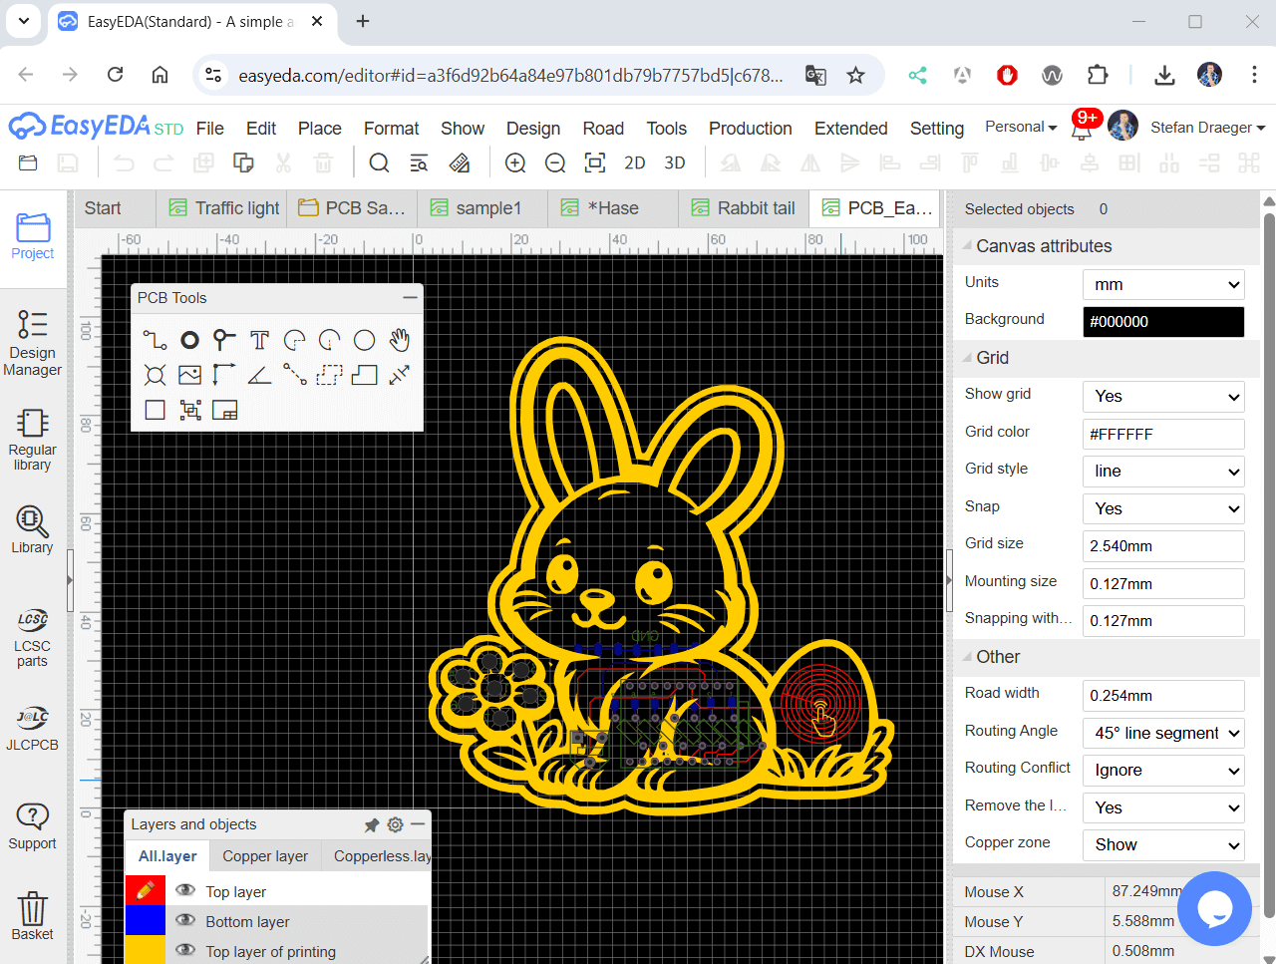1276x964 pixels.
Task: Choose the Protractor angle tool
Action: 259,376
